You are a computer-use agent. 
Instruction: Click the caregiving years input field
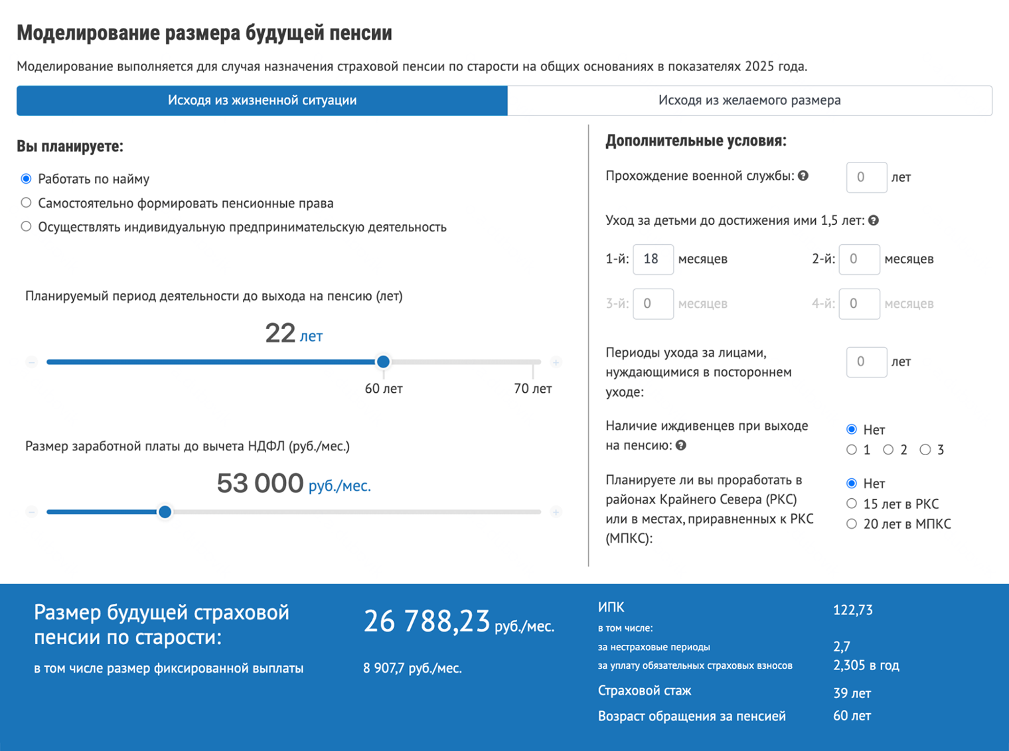click(x=866, y=362)
